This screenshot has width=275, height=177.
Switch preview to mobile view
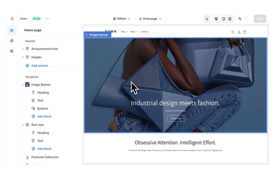[223, 19]
